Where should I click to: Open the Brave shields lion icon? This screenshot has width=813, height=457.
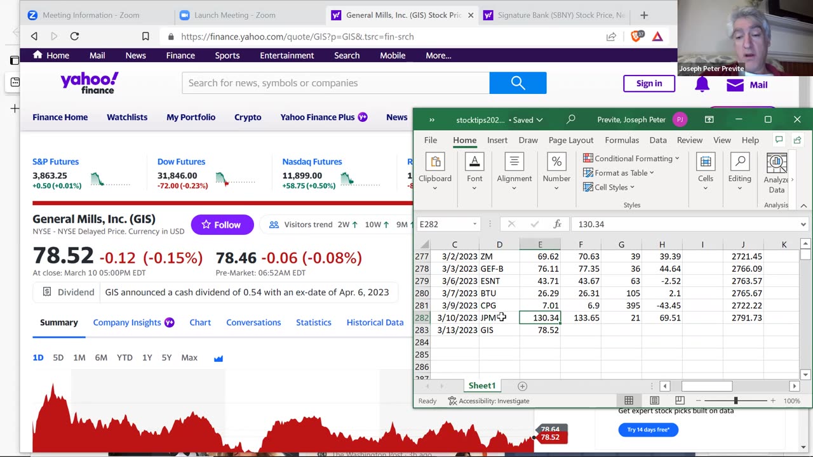(636, 37)
